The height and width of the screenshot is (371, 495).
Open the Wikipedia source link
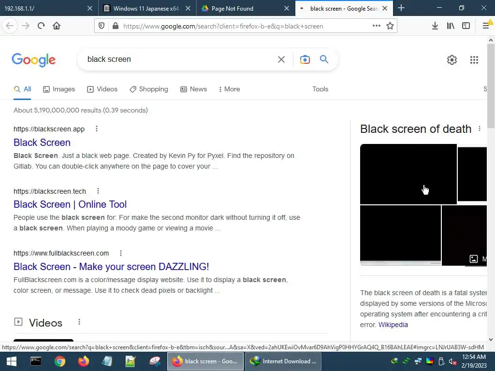click(393, 325)
